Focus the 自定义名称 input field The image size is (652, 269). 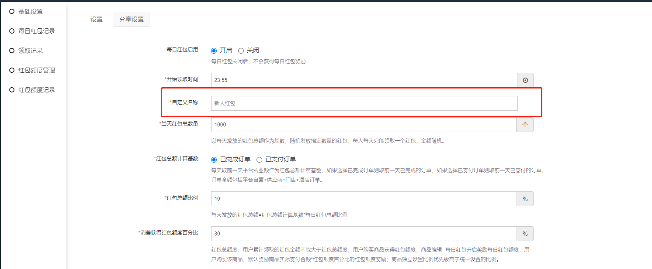point(364,103)
